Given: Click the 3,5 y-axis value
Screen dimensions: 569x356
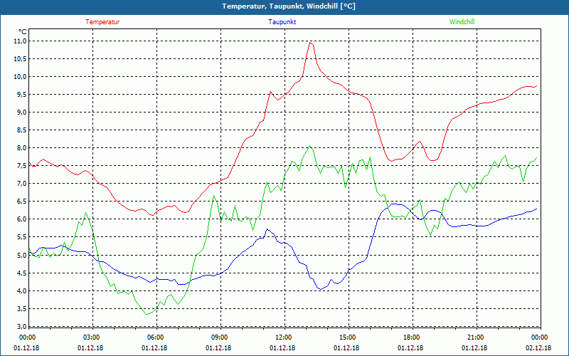Looking at the screenshot, I should pos(22,308).
